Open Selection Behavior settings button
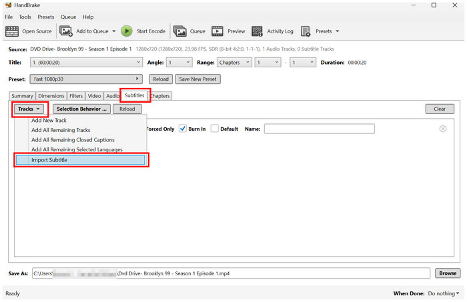The image size is (467, 302). [81, 109]
